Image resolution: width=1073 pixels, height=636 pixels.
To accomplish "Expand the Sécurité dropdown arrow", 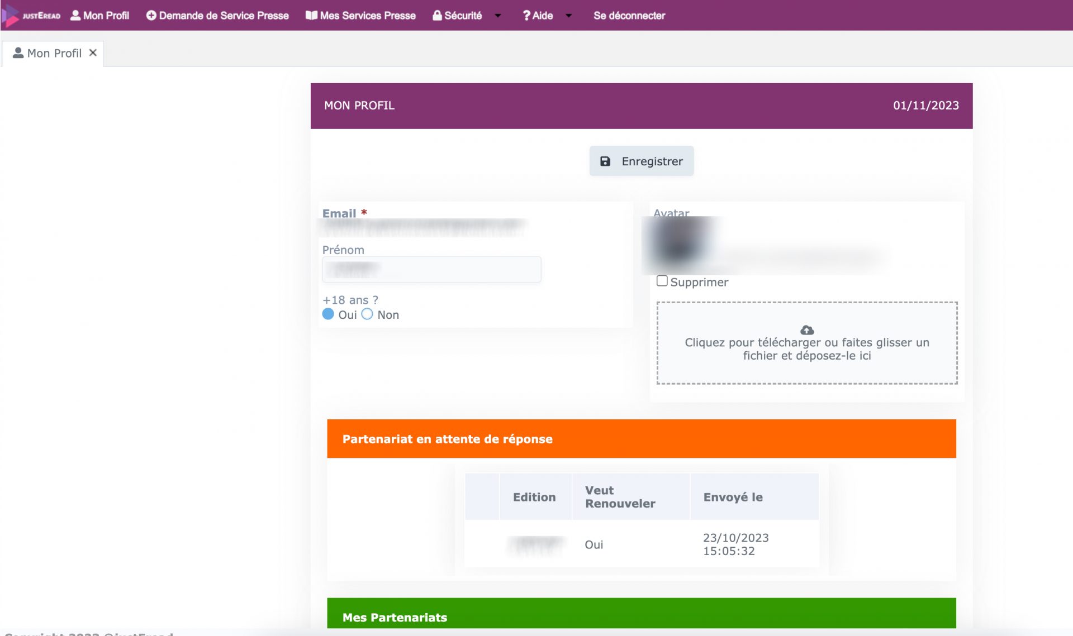I will click(x=498, y=16).
